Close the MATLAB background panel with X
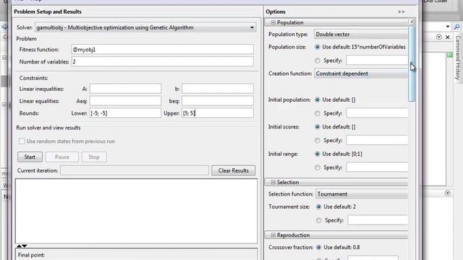 point(448,37)
